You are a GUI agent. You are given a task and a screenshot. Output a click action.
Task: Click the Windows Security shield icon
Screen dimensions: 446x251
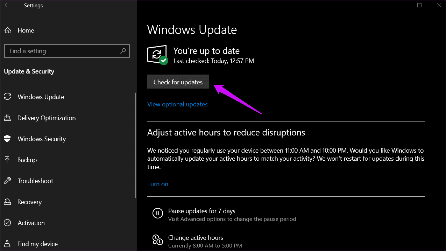(x=7, y=139)
